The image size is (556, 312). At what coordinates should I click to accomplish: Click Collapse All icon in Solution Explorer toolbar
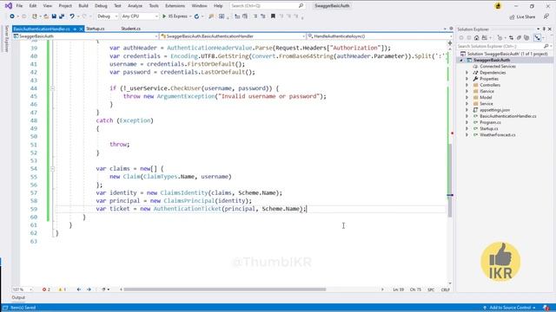[519, 38]
